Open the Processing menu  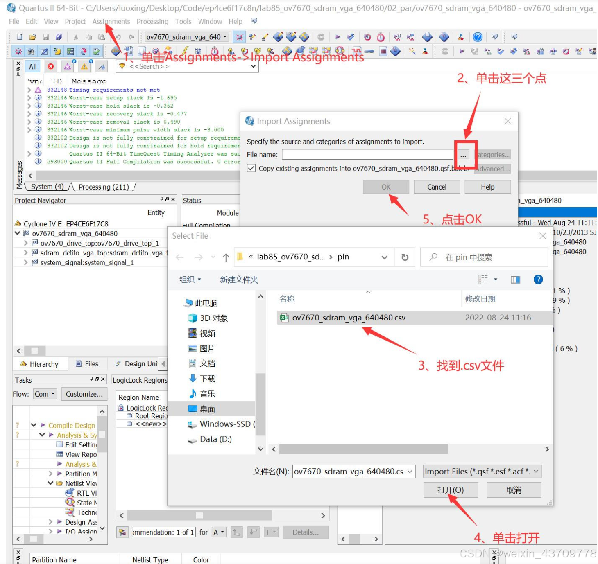pyautogui.click(x=152, y=21)
